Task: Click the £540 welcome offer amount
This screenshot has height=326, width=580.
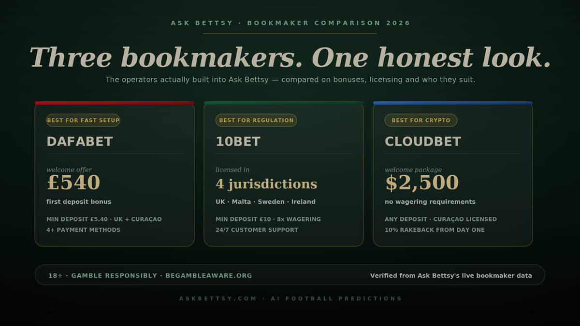Action: 73,183
